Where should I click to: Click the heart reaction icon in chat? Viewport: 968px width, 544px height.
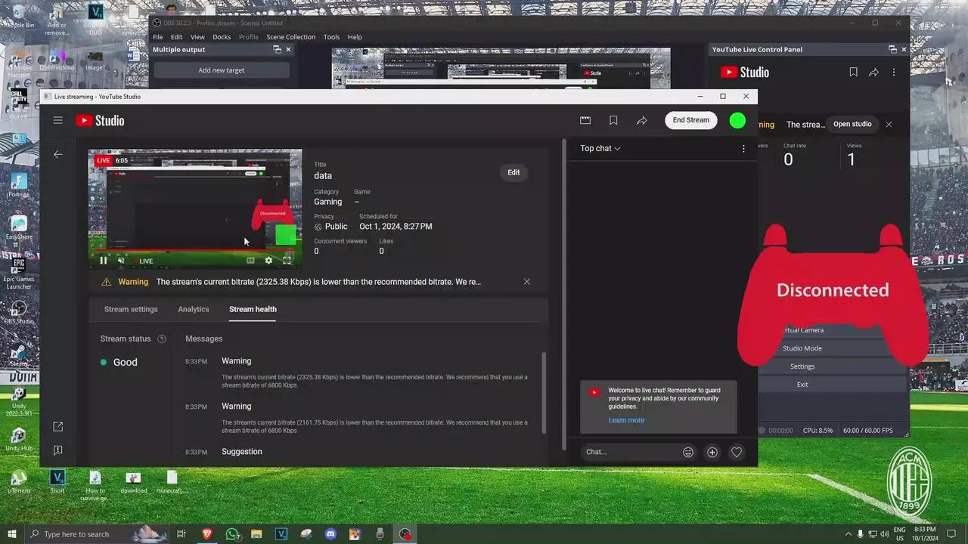pos(737,452)
